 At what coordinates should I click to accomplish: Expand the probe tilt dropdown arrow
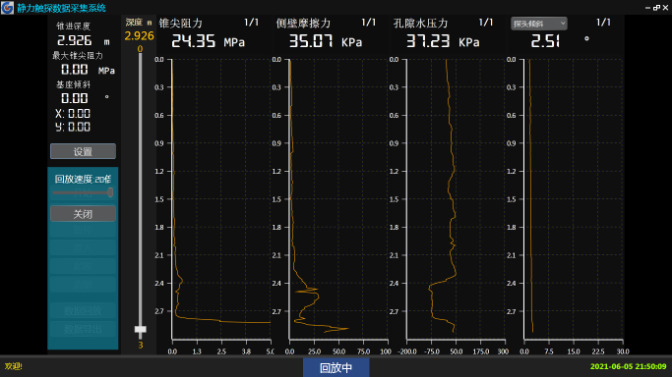pos(563,24)
